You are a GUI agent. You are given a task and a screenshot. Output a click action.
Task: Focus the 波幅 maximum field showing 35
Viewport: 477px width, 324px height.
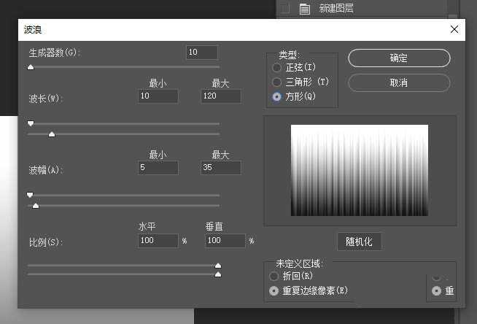tap(220, 168)
